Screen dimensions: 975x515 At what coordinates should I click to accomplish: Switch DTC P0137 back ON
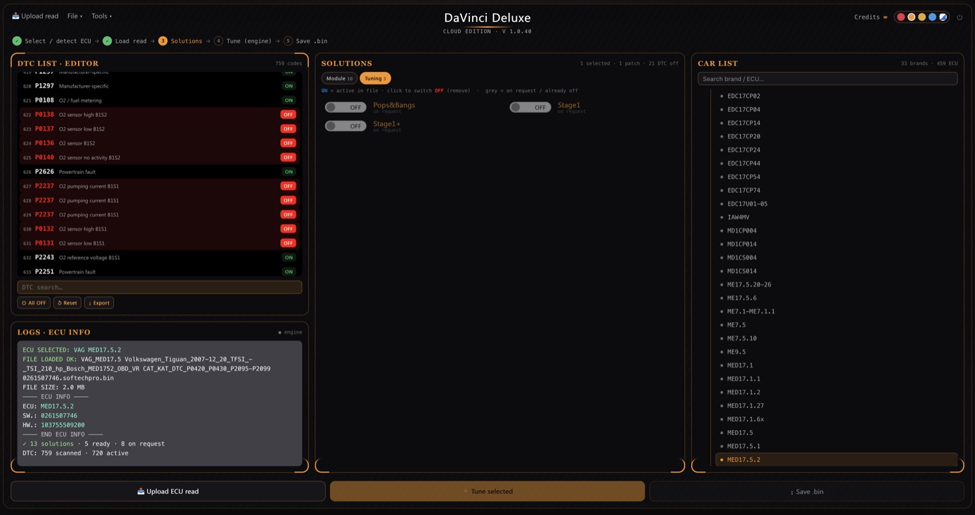coord(288,129)
